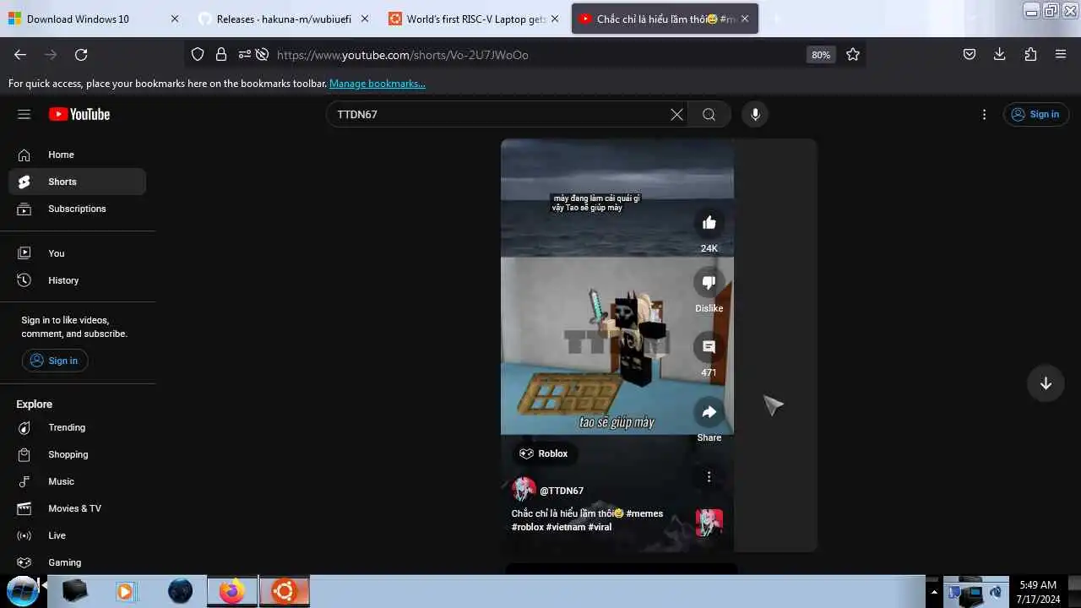Click the blocked autoplay icon in URL bar
1081x608 pixels.
[x=262, y=54]
